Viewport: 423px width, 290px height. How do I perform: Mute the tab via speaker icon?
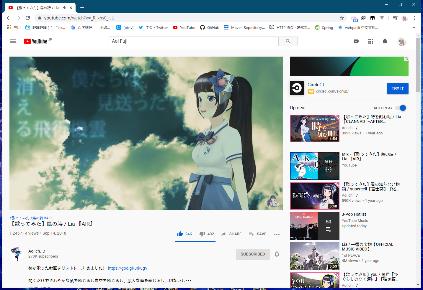pos(64,8)
